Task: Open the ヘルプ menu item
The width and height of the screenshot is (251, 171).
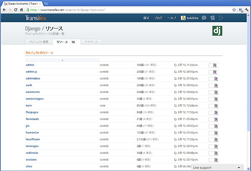Action: (x=172, y=18)
